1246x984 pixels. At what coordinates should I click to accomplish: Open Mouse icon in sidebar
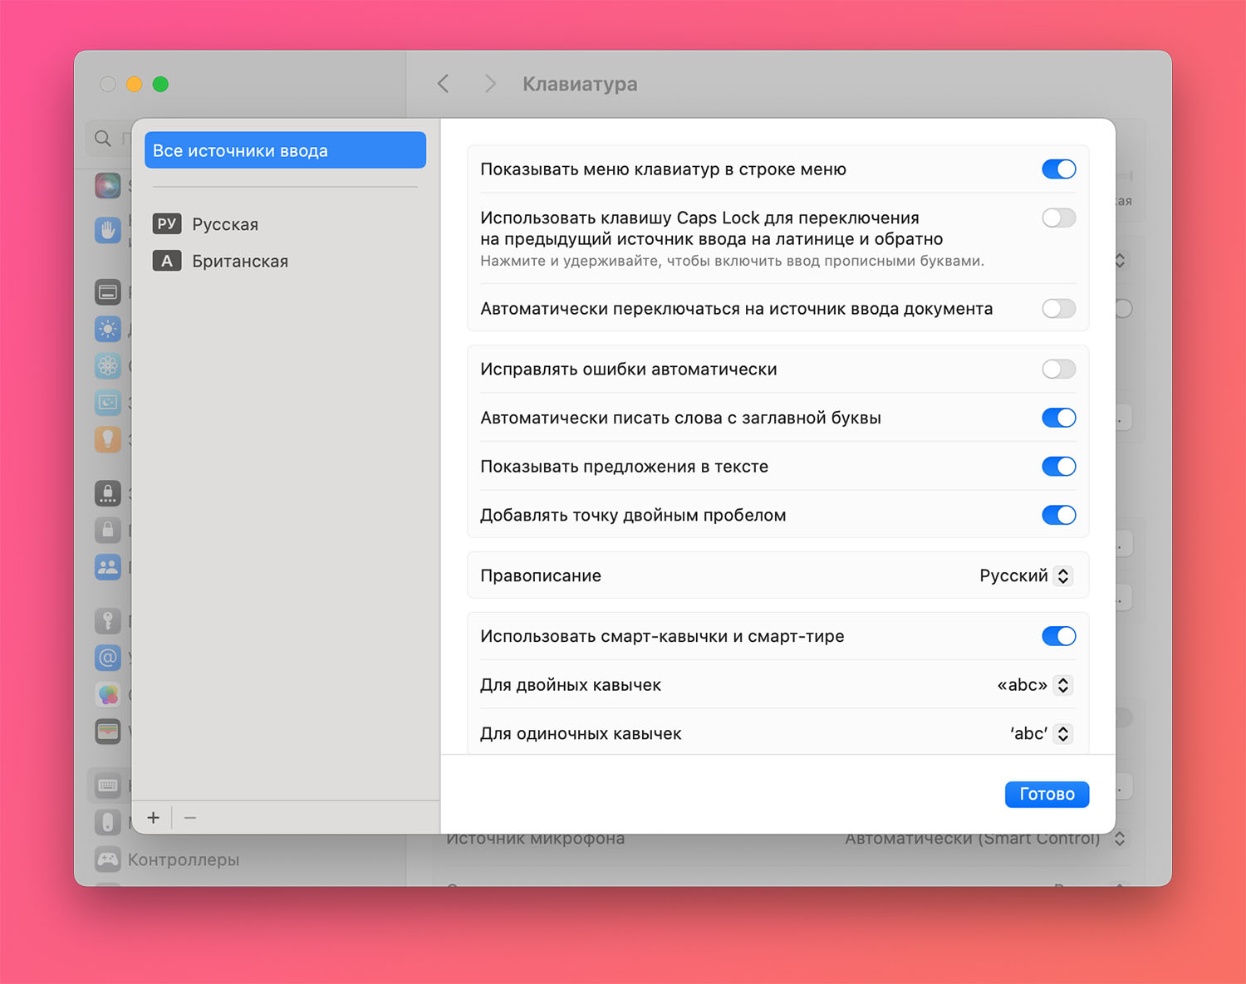107,822
